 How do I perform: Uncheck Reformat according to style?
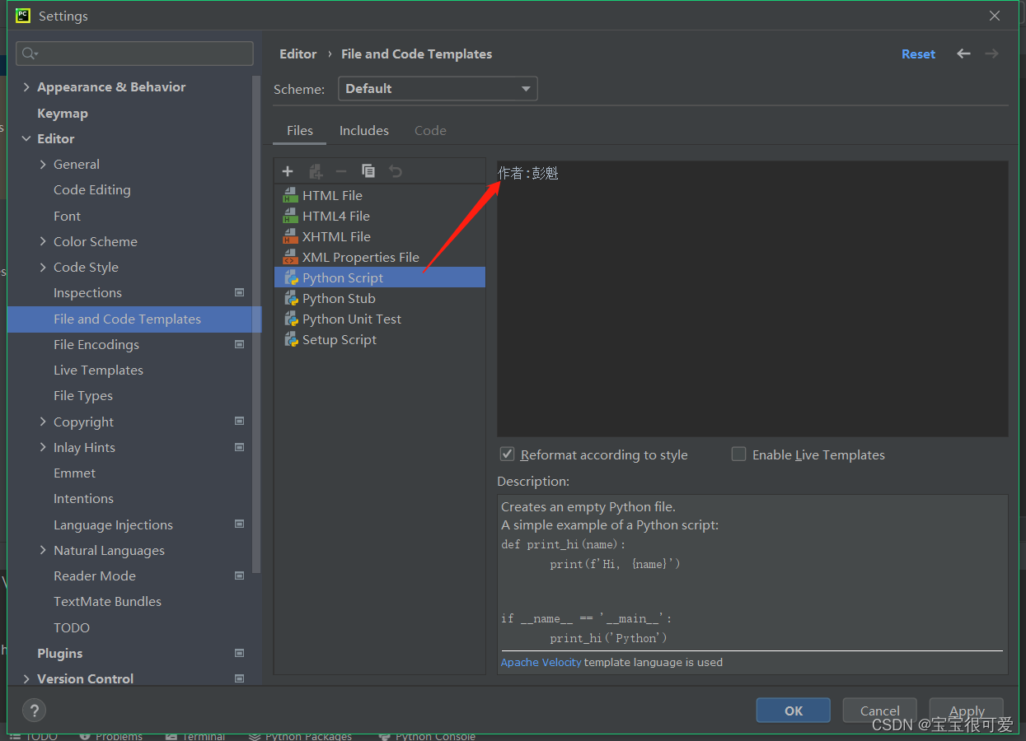point(509,454)
